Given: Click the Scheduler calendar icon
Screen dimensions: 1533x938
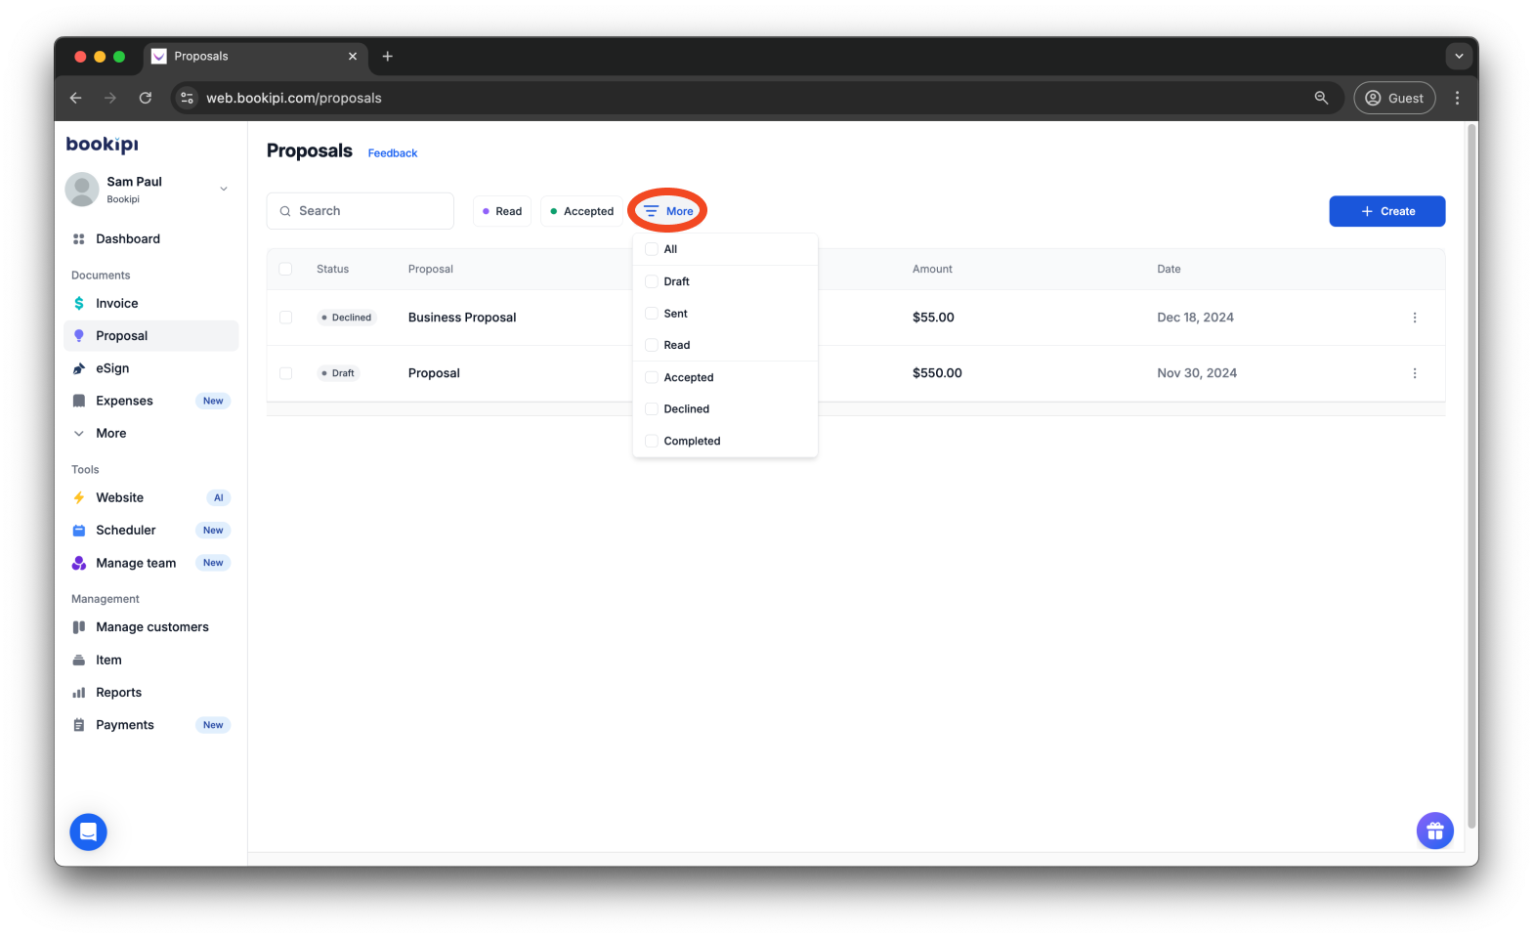Looking at the screenshot, I should 79,531.
